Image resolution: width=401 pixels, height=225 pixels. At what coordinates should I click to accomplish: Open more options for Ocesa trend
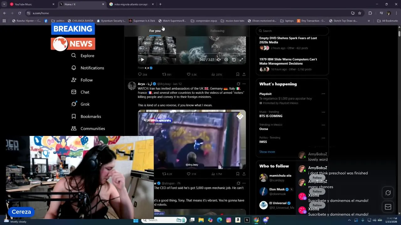tap(323, 125)
